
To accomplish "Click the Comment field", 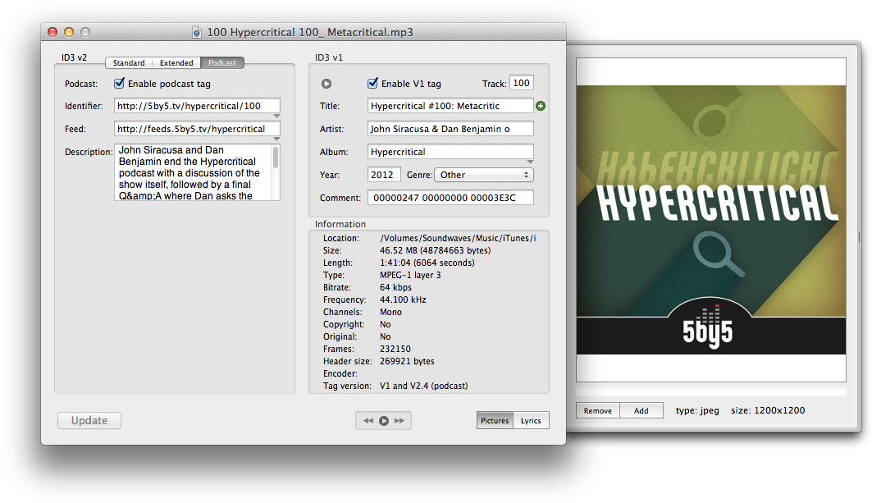I will pos(450,198).
